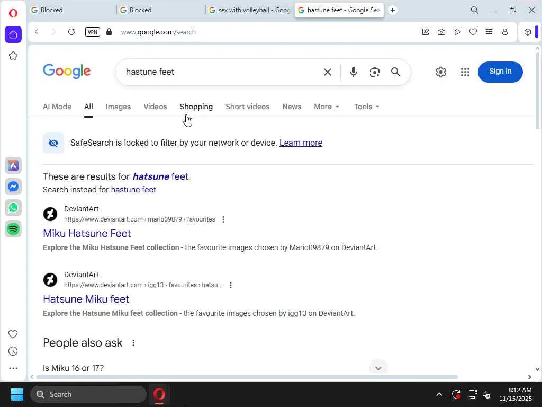Open options for mario09879 result
This screenshot has width=542, height=407.
tap(223, 219)
